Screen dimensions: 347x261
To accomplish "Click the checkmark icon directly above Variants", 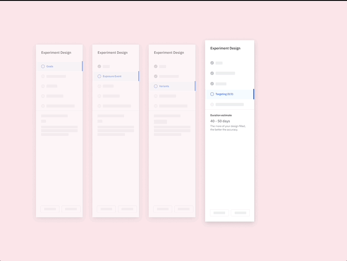I will (x=156, y=76).
